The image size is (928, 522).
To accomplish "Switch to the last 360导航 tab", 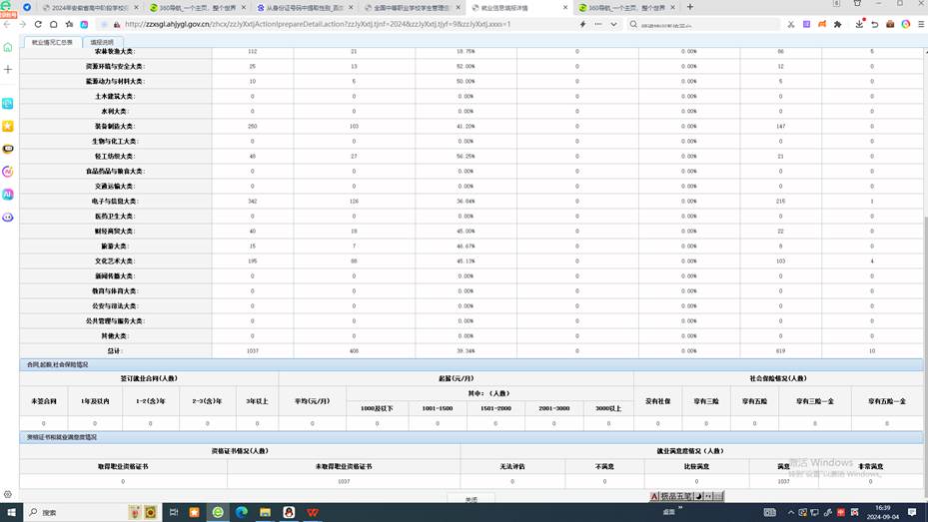I will pyautogui.click(x=626, y=8).
